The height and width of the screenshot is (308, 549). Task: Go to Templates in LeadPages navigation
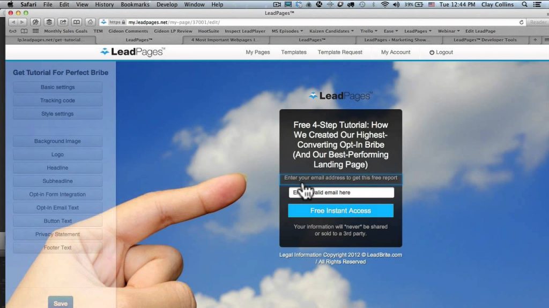294,52
